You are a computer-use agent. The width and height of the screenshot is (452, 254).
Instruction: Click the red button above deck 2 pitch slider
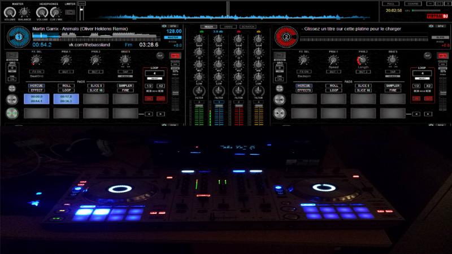442,55
